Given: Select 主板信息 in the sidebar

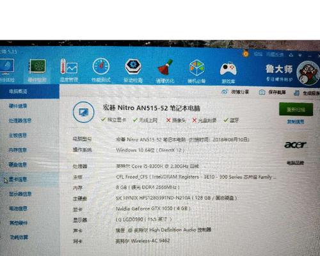Looking at the screenshot, I should [x=18, y=135].
